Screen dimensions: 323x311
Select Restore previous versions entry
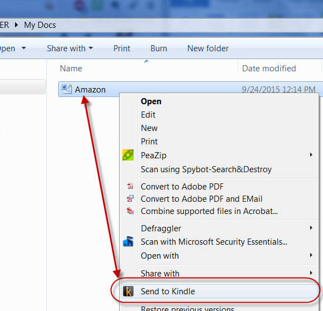[x=187, y=308]
